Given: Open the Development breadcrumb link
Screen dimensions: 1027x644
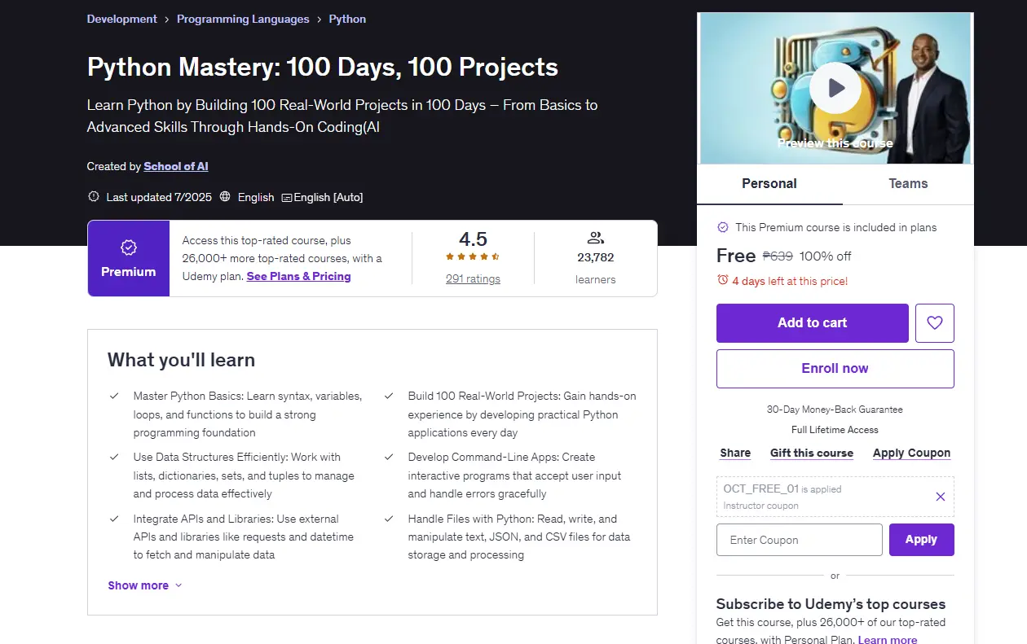Looking at the screenshot, I should pos(122,20).
